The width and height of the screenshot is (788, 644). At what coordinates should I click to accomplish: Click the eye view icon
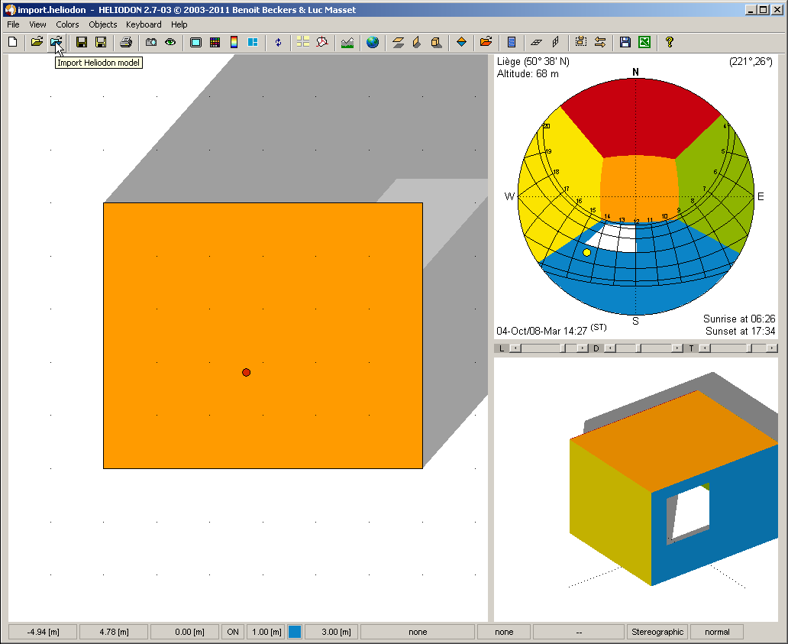click(x=170, y=42)
